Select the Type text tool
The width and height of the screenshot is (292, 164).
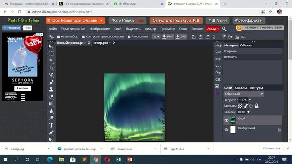(x=51, y=125)
